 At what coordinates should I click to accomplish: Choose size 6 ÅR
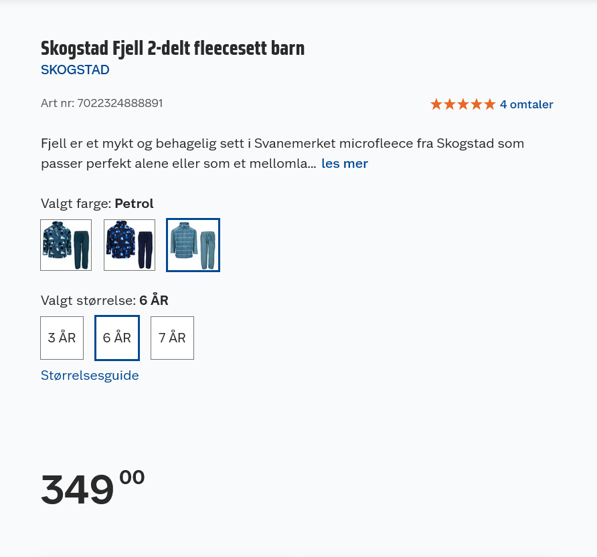coord(117,338)
